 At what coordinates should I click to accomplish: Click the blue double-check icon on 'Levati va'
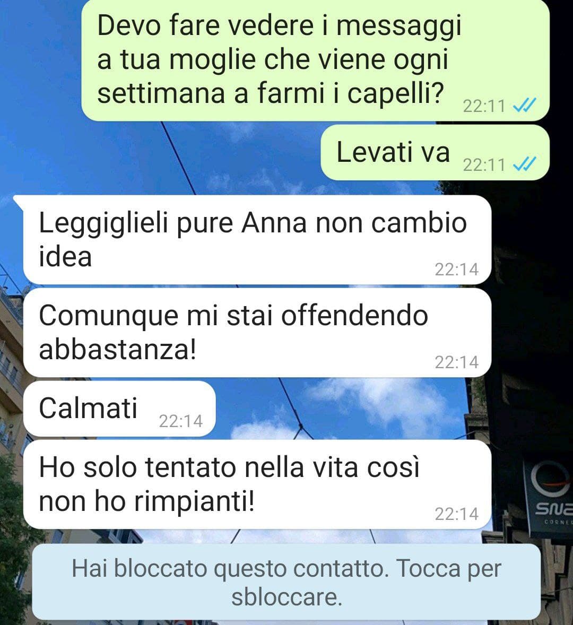(x=524, y=164)
